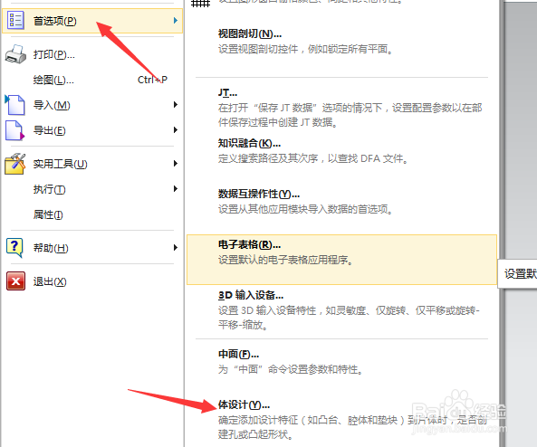Open the 实用工具(U) menu entry
Viewport: 537px width, 447px height.
point(61,164)
